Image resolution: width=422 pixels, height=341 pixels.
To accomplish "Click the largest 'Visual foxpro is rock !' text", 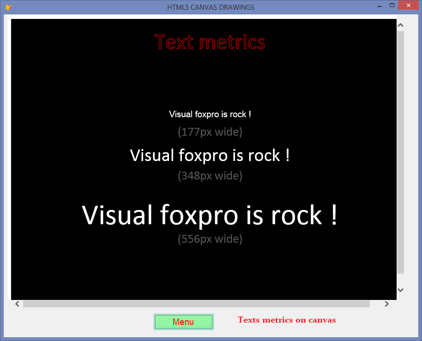I will (x=210, y=215).
